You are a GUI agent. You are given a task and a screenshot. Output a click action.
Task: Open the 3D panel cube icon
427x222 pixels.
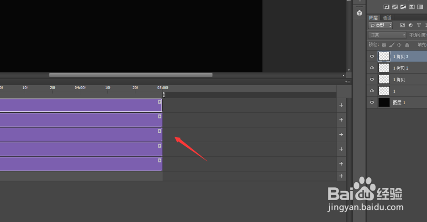click(360, 13)
